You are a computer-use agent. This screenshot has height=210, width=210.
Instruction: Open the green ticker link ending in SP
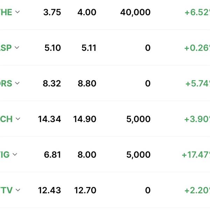coord(6,48)
